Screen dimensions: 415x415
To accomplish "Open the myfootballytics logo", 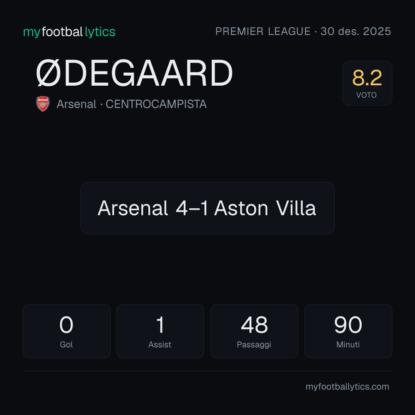I will [x=69, y=32].
